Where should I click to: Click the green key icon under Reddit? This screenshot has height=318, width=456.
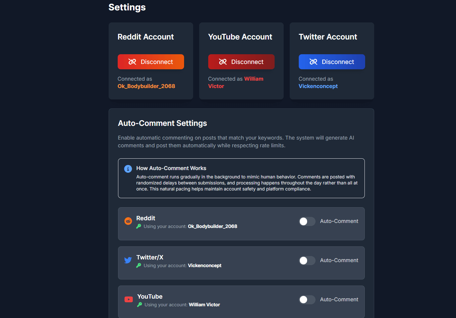(139, 226)
